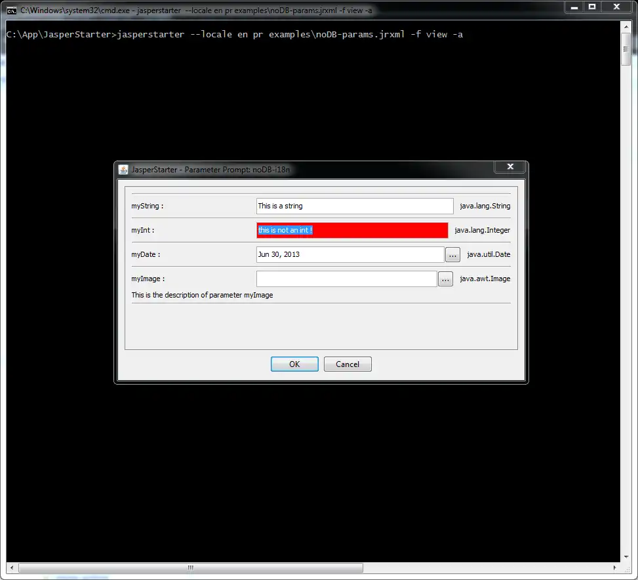The height and width of the screenshot is (580, 638).
Task: Click the red myInt input field
Action: pyautogui.click(x=352, y=230)
